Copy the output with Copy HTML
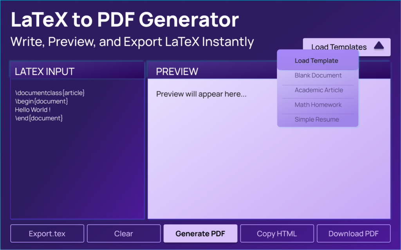 coord(277,234)
